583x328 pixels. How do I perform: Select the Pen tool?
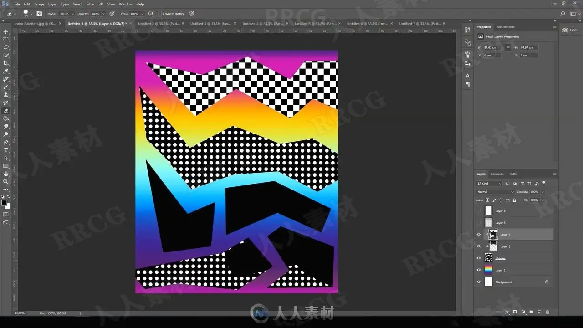(x=6, y=142)
